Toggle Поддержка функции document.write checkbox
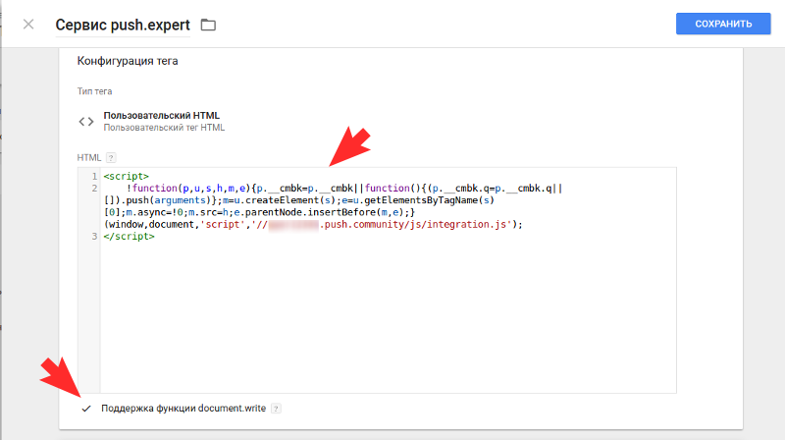 86,409
